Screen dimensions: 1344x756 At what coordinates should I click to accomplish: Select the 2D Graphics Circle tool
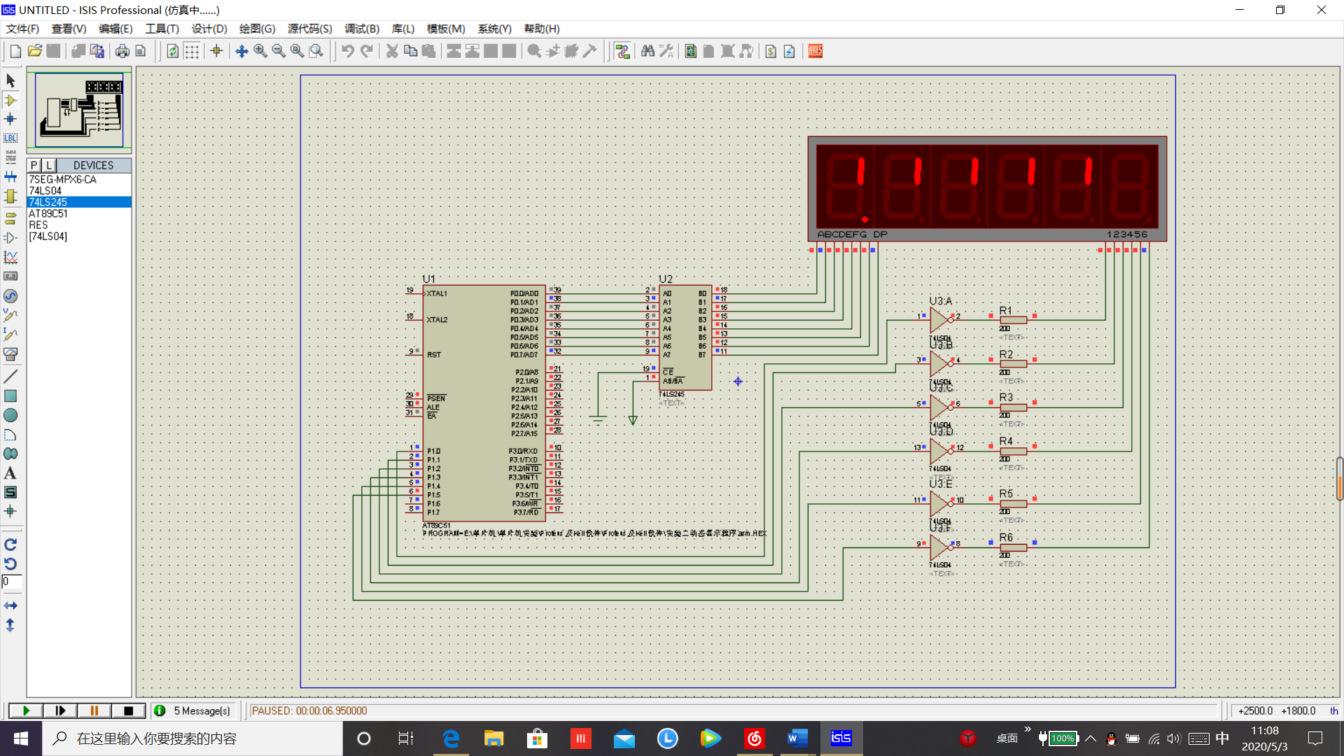click(10, 415)
